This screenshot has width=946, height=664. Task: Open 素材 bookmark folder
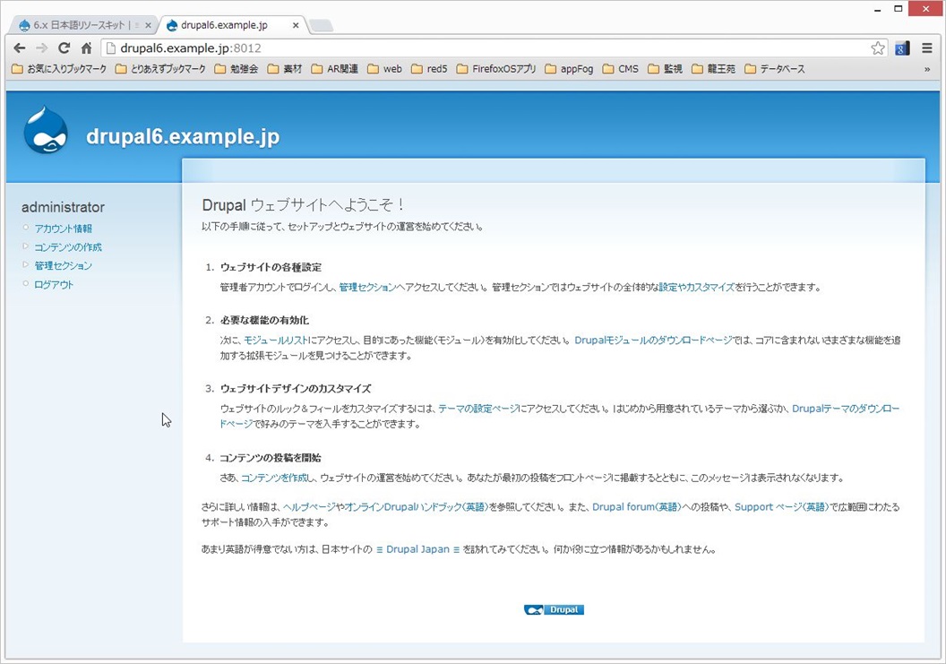285,69
